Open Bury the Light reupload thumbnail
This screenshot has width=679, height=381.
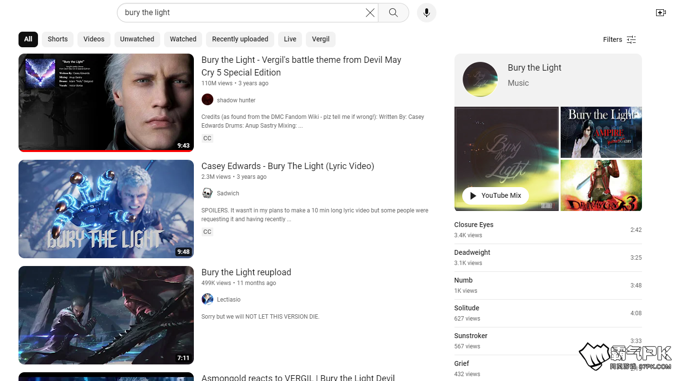(106, 315)
